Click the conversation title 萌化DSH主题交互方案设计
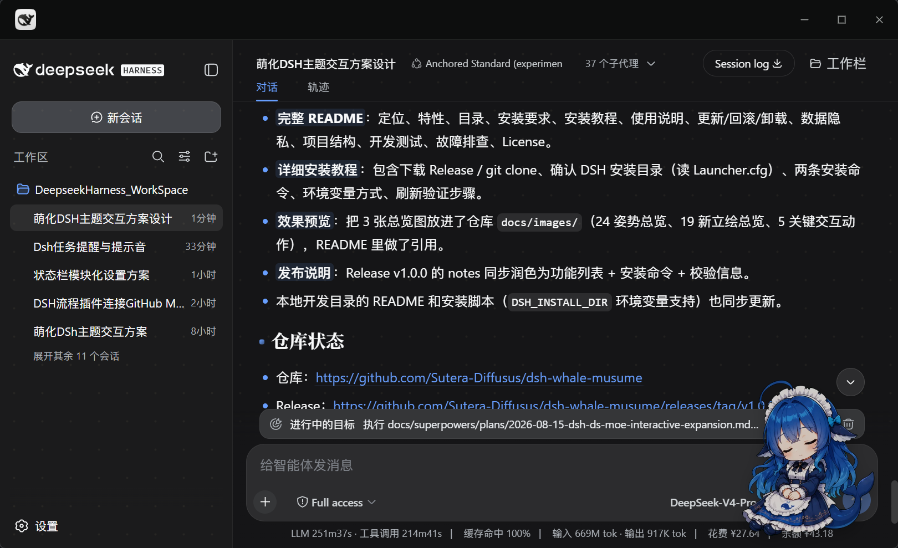898x548 pixels. point(326,64)
